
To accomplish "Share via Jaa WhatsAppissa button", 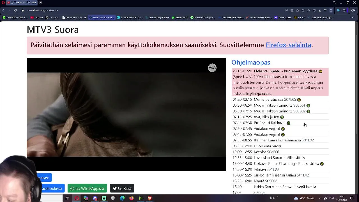I will (87, 188).
